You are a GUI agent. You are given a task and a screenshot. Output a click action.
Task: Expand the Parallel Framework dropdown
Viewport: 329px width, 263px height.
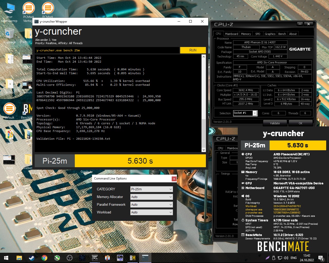coord(151,205)
